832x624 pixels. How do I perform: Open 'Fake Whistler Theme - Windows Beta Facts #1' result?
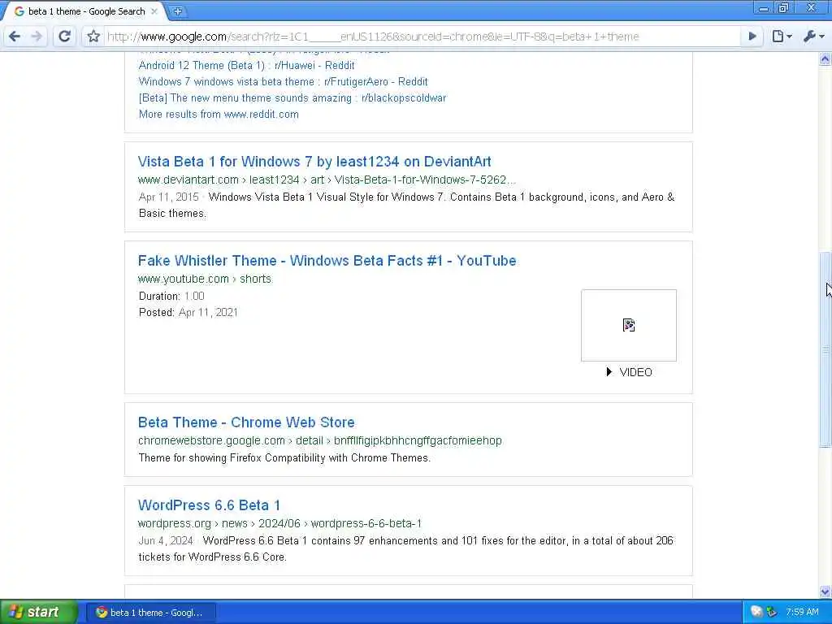327,261
